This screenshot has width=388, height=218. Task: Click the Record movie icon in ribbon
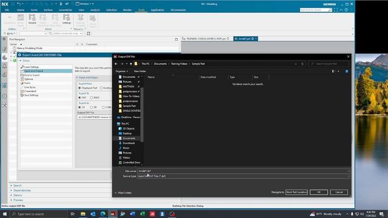pyautogui.click(x=32, y=19)
